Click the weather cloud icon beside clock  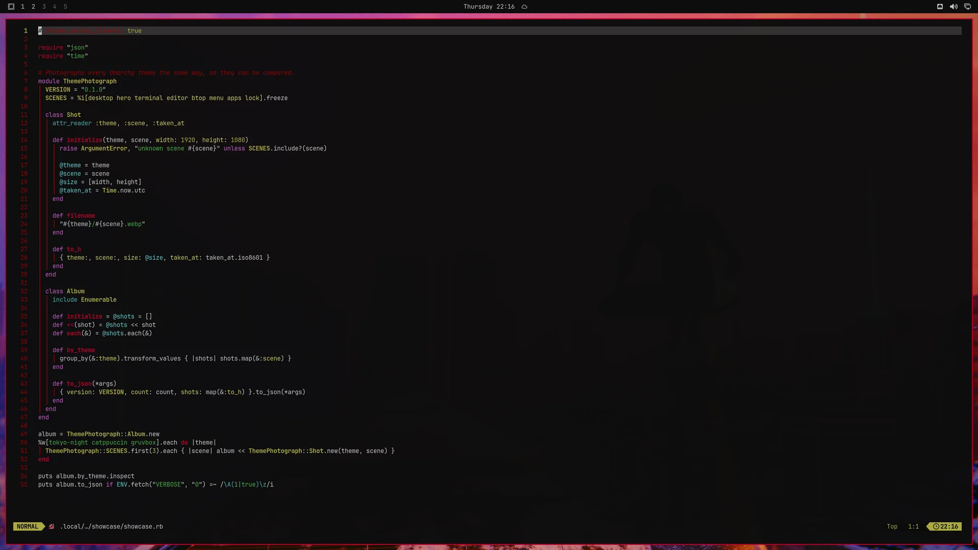(524, 7)
